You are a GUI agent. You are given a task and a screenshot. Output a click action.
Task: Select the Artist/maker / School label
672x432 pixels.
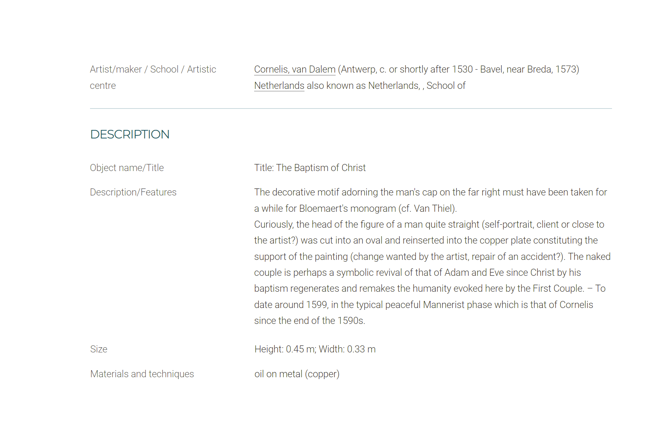pos(153,77)
